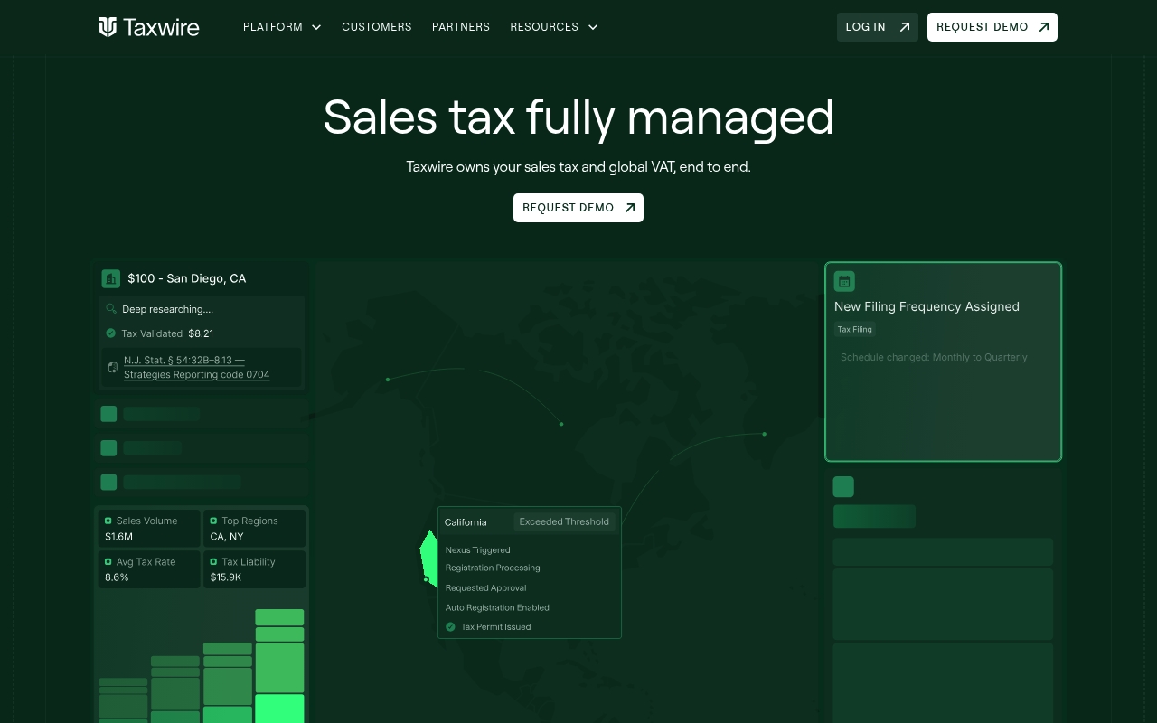The width and height of the screenshot is (1157, 723).
Task: Click the square icon next to Avg Tax Rate
Action: (108, 561)
